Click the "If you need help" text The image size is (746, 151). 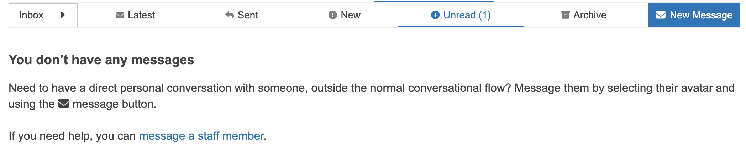(x=72, y=136)
